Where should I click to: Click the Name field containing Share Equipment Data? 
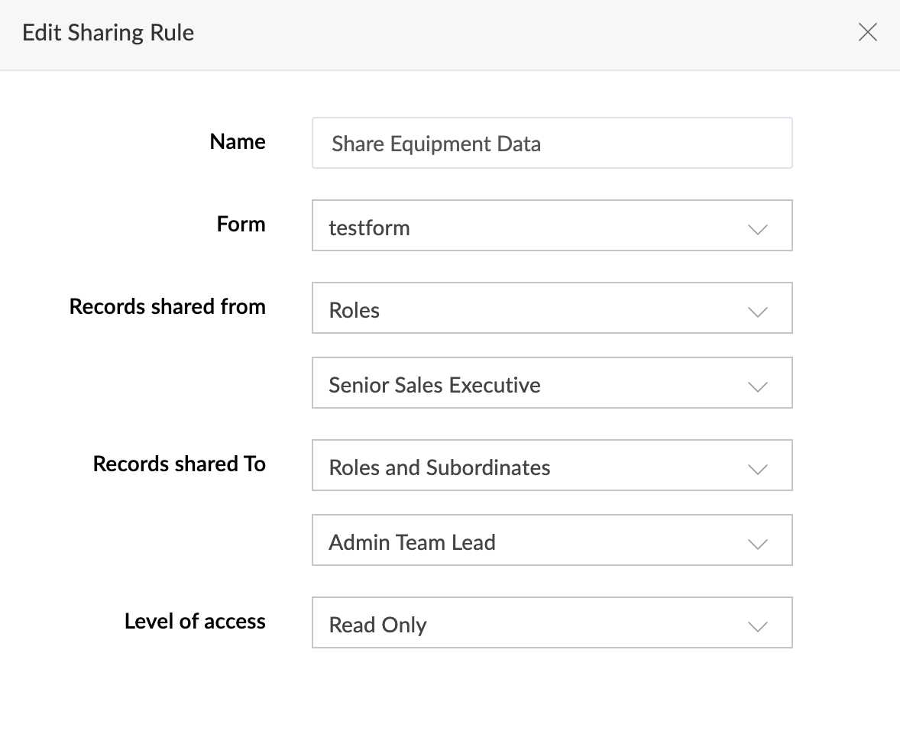(x=552, y=144)
